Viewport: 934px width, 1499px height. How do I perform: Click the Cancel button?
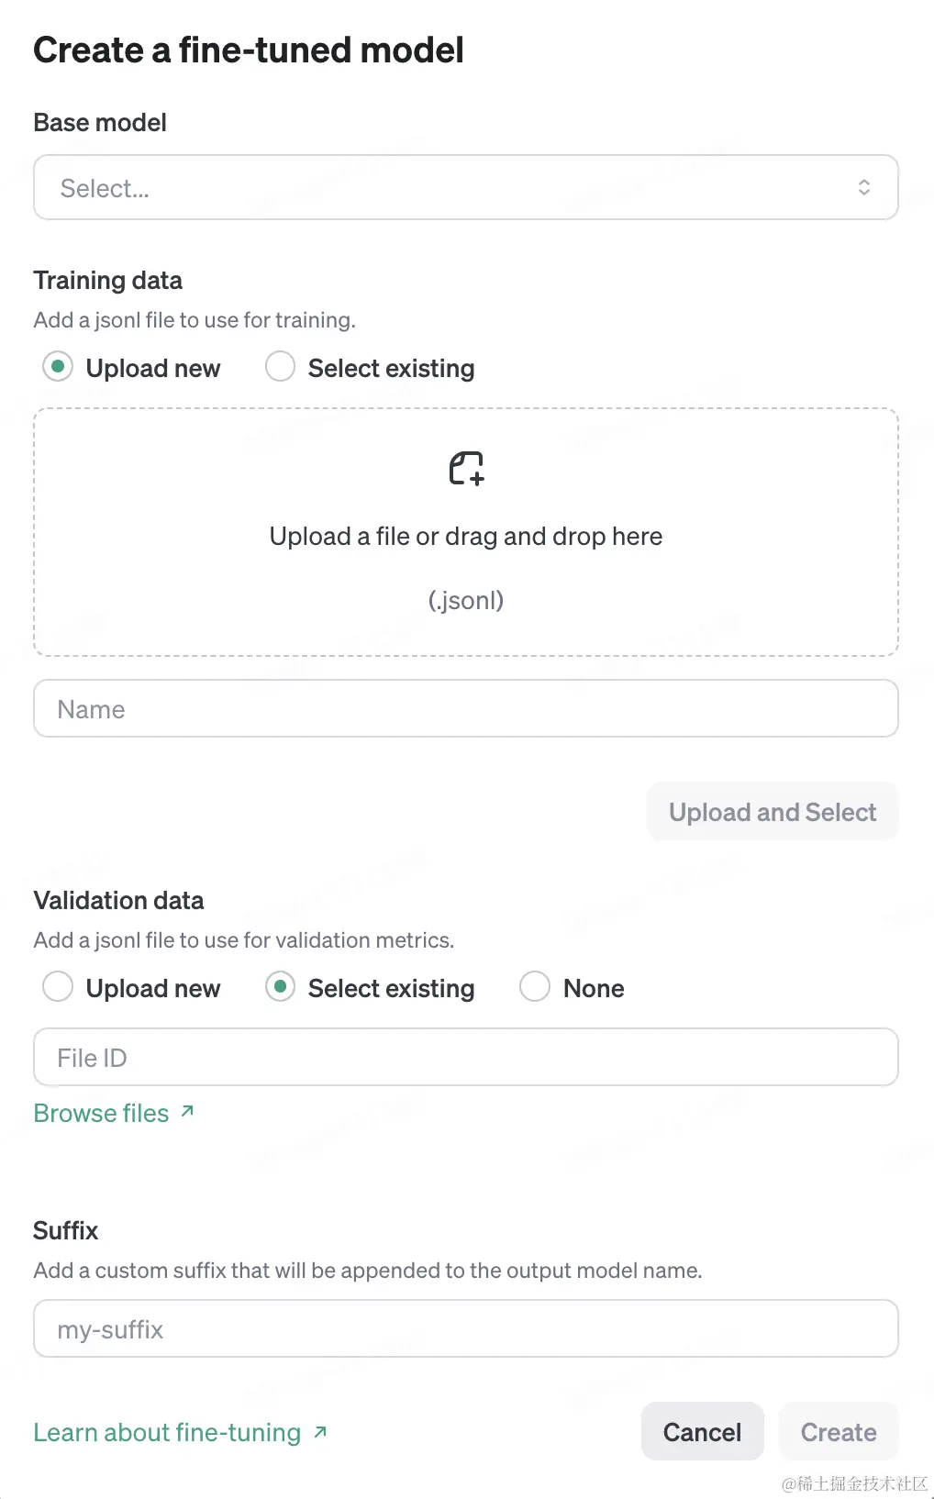click(702, 1431)
